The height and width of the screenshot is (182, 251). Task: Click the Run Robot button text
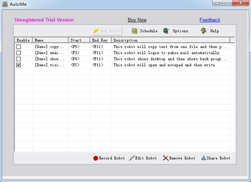point(110,30)
